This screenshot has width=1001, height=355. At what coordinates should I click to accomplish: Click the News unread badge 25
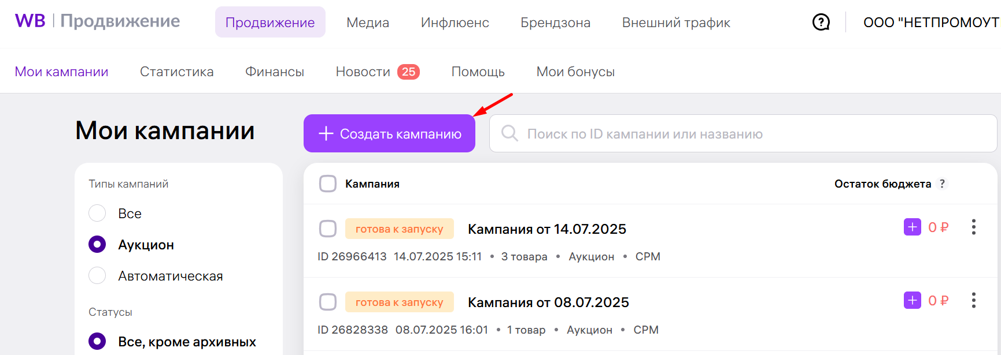408,72
